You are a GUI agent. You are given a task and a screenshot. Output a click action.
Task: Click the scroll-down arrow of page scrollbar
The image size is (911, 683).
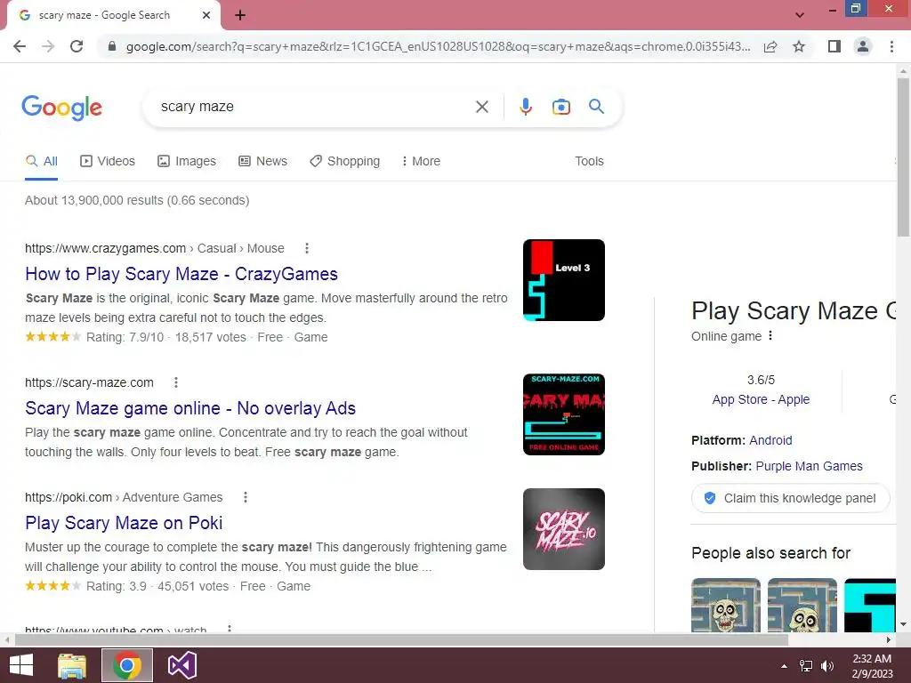(x=903, y=624)
